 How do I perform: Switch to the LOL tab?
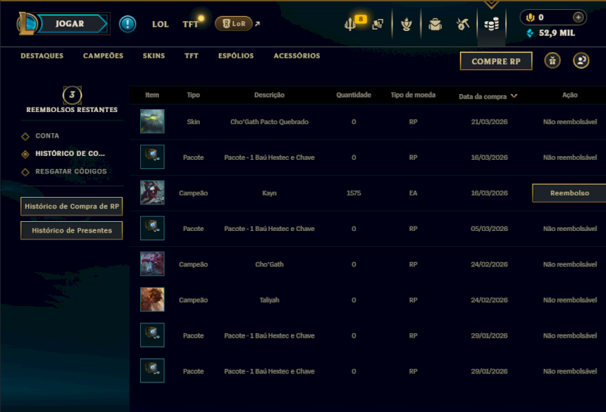pyautogui.click(x=160, y=24)
